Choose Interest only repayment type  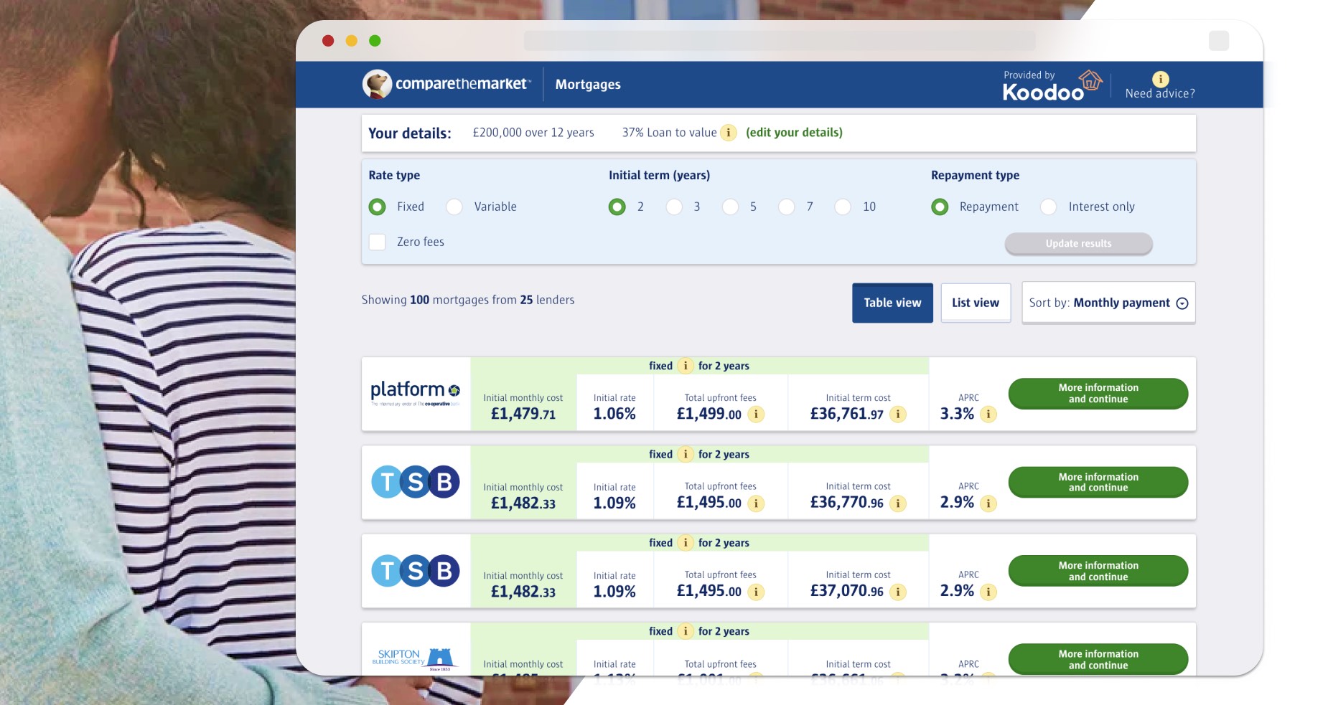1049,207
